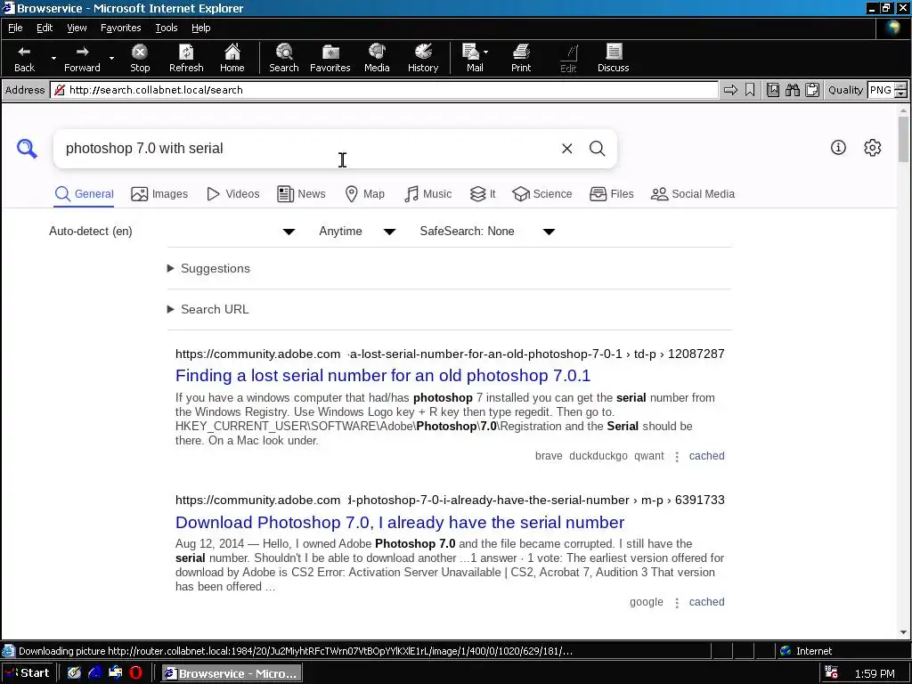Viewport: 912px width, 684px height.
Task: Open the View menu
Action: click(77, 28)
